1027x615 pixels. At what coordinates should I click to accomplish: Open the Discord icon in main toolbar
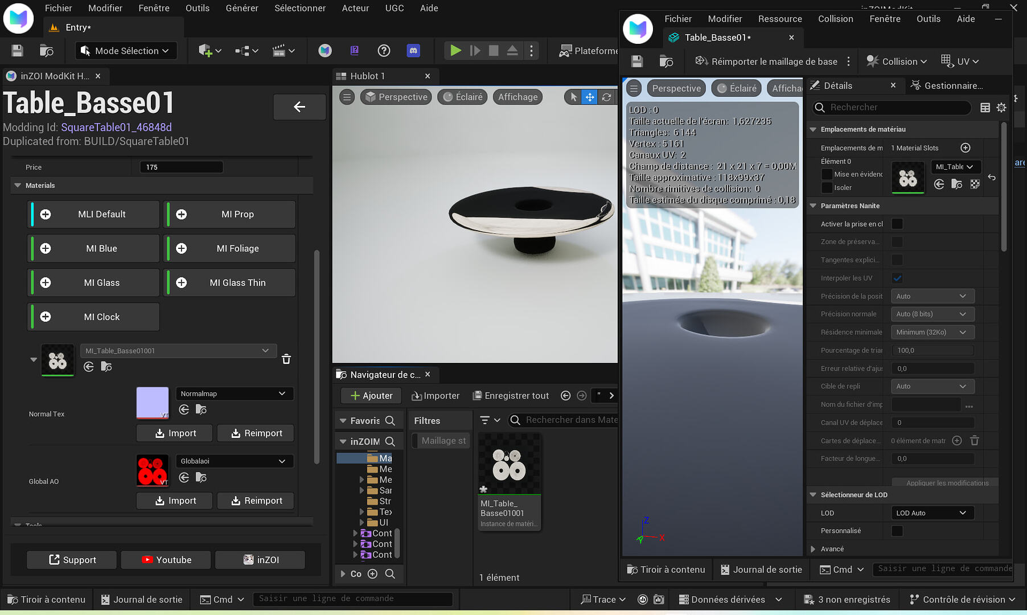(413, 51)
